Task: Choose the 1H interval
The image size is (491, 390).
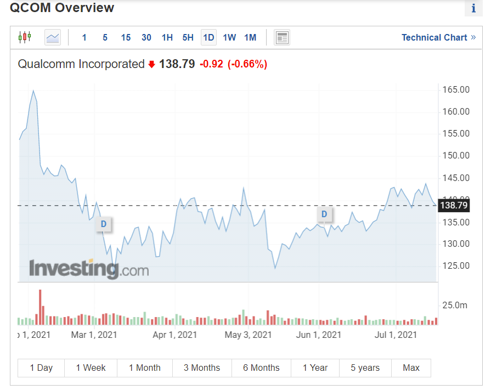Action: point(167,37)
